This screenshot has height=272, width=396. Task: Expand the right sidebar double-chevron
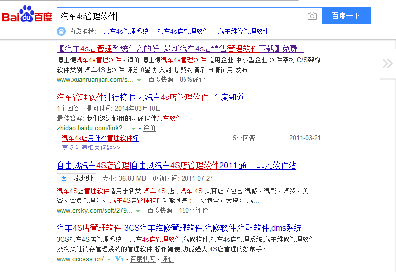pyautogui.click(x=387, y=64)
